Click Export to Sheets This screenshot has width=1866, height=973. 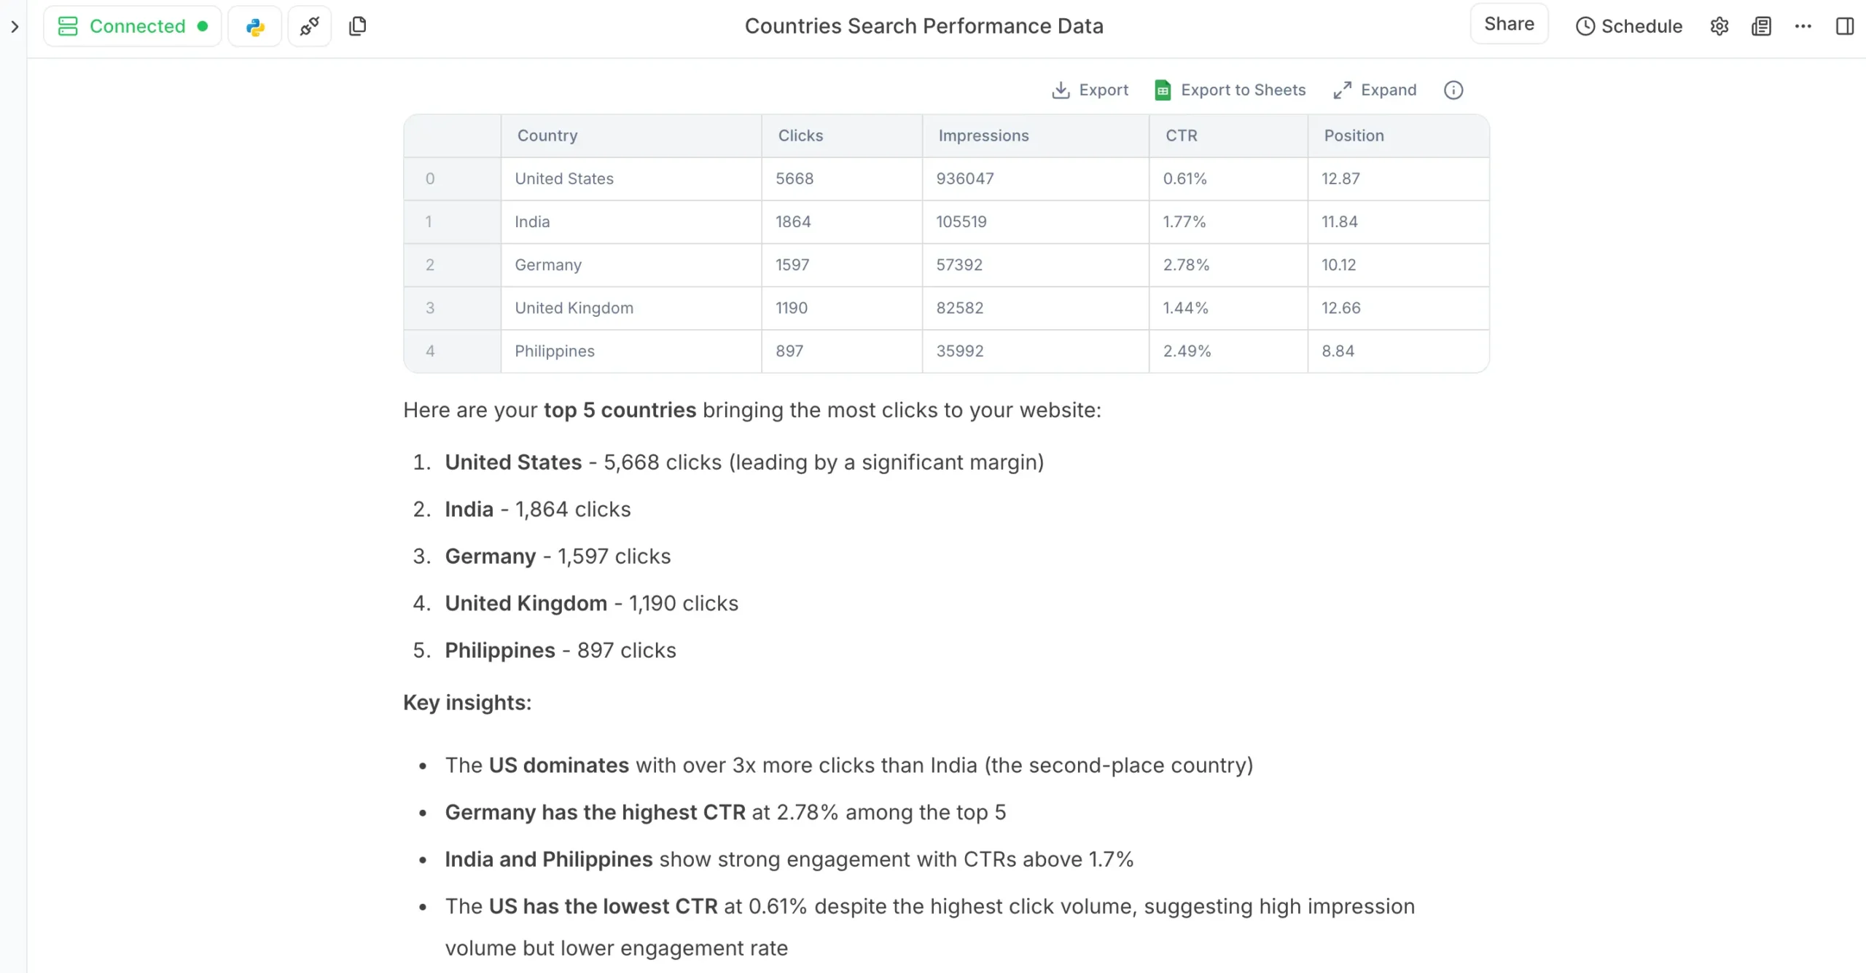[x=1230, y=90]
